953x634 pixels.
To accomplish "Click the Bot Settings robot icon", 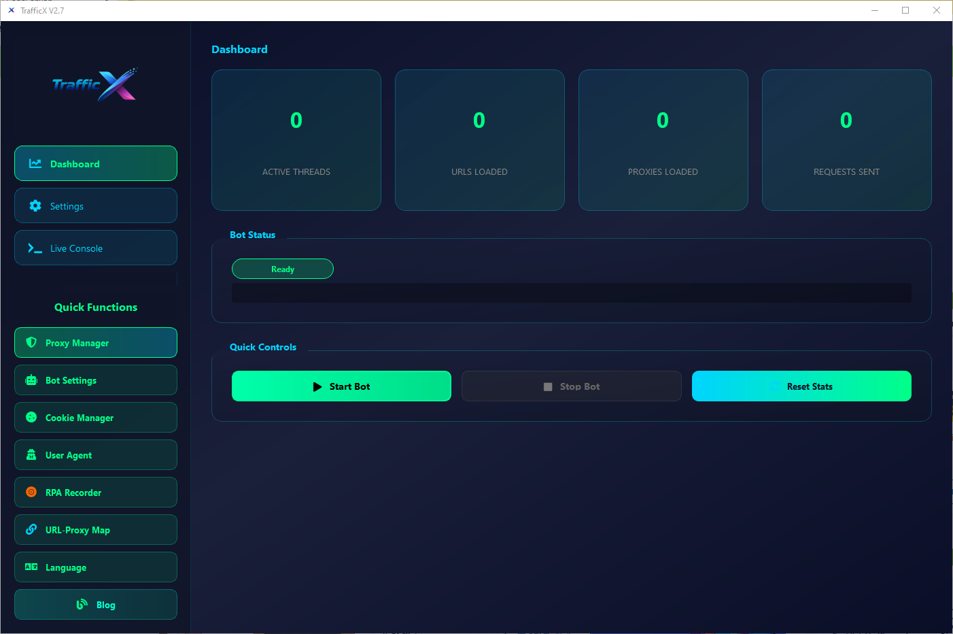I will point(31,380).
